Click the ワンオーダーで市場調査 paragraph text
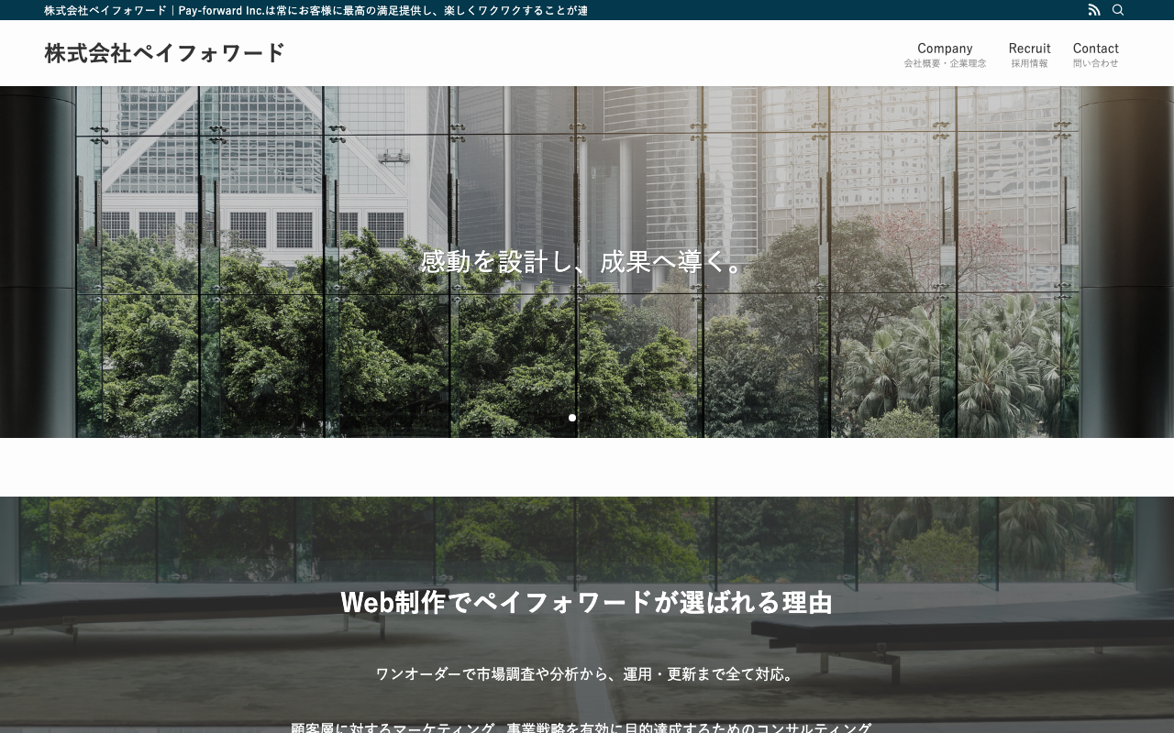Screen dimensions: 1174x733 [x=587, y=674]
